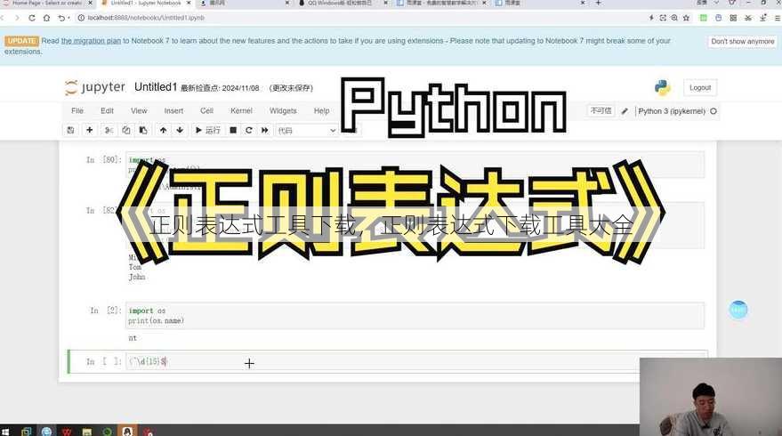Open the Cell menu
Screen dimensions: 782x436
(x=206, y=110)
